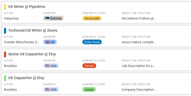The width and height of the screenshot is (191, 96).
Task: Open the UX Writer @ Pipedrive record
Action: click(x=27, y=7)
